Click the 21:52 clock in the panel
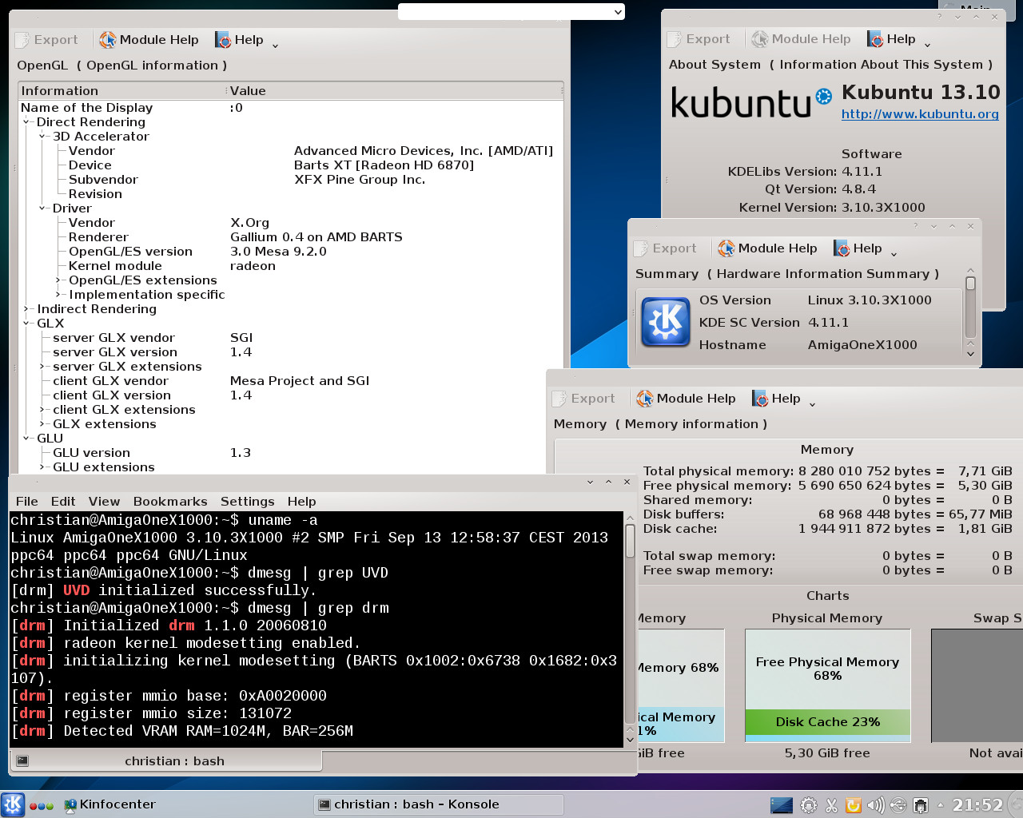The width and height of the screenshot is (1023, 818). tap(977, 805)
